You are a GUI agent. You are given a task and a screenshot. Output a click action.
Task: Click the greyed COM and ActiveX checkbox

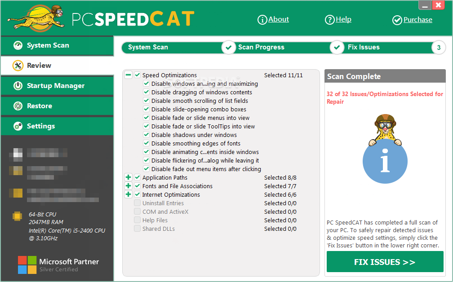[x=137, y=211]
